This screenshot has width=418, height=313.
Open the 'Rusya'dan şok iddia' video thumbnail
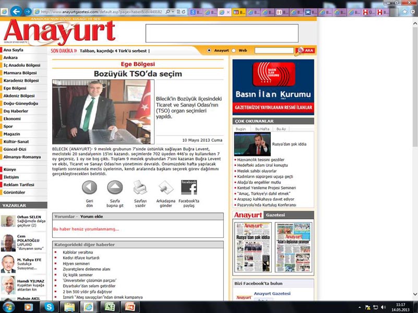point(252,144)
